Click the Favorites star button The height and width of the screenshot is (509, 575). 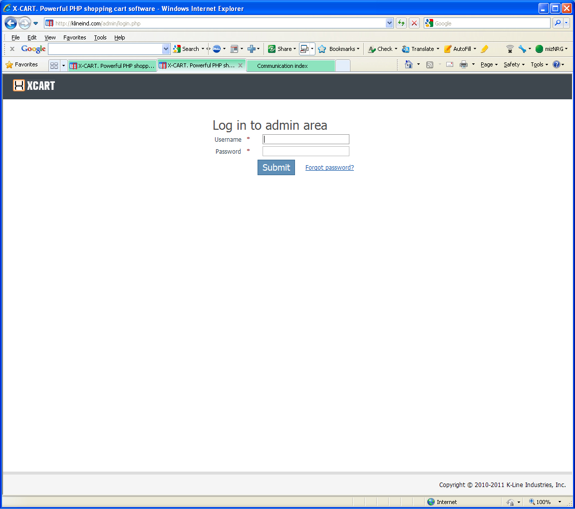click(x=22, y=64)
